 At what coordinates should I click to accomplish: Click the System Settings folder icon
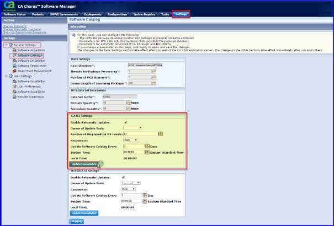point(10,45)
